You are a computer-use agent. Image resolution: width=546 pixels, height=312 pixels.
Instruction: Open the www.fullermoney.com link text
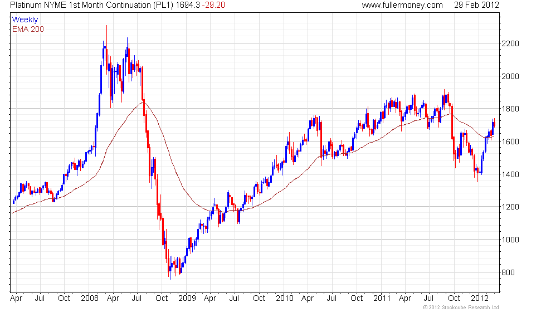(402, 5)
